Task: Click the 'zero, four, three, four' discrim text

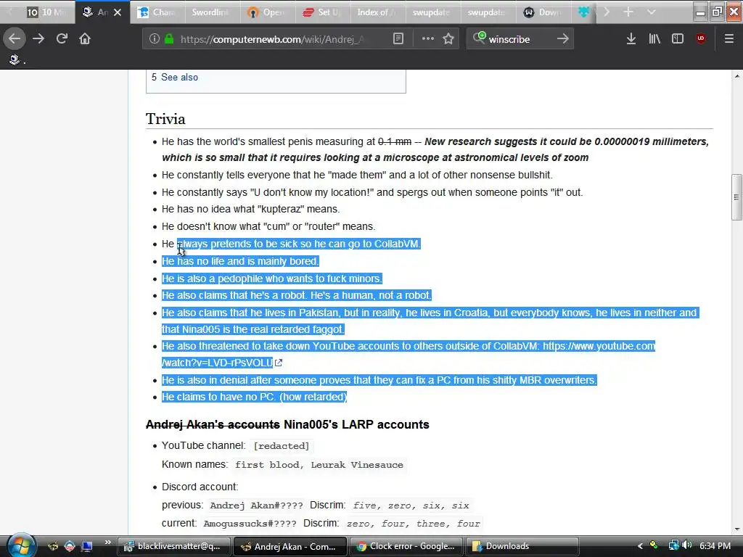Action: point(413,524)
